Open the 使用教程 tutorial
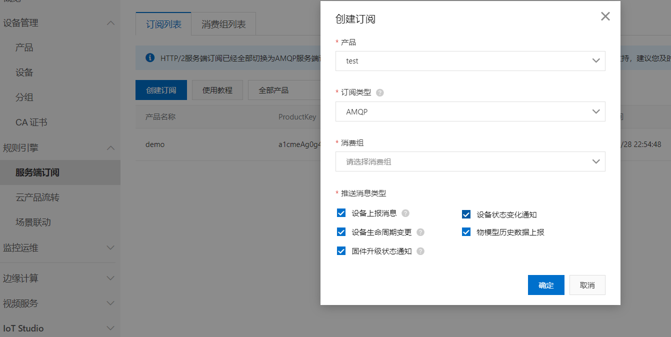This screenshot has width=671, height=337. (217, 89)
